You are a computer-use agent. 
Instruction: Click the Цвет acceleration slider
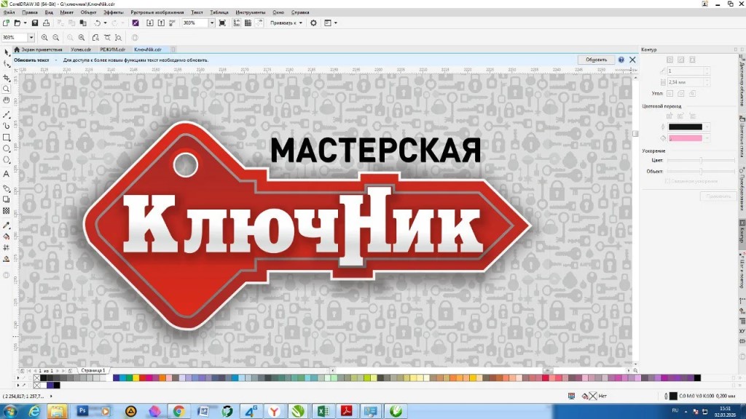(x=701, y=159)
